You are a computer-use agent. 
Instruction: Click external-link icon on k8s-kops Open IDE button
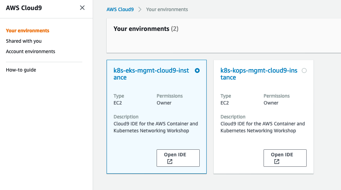(x=277, y=162)
